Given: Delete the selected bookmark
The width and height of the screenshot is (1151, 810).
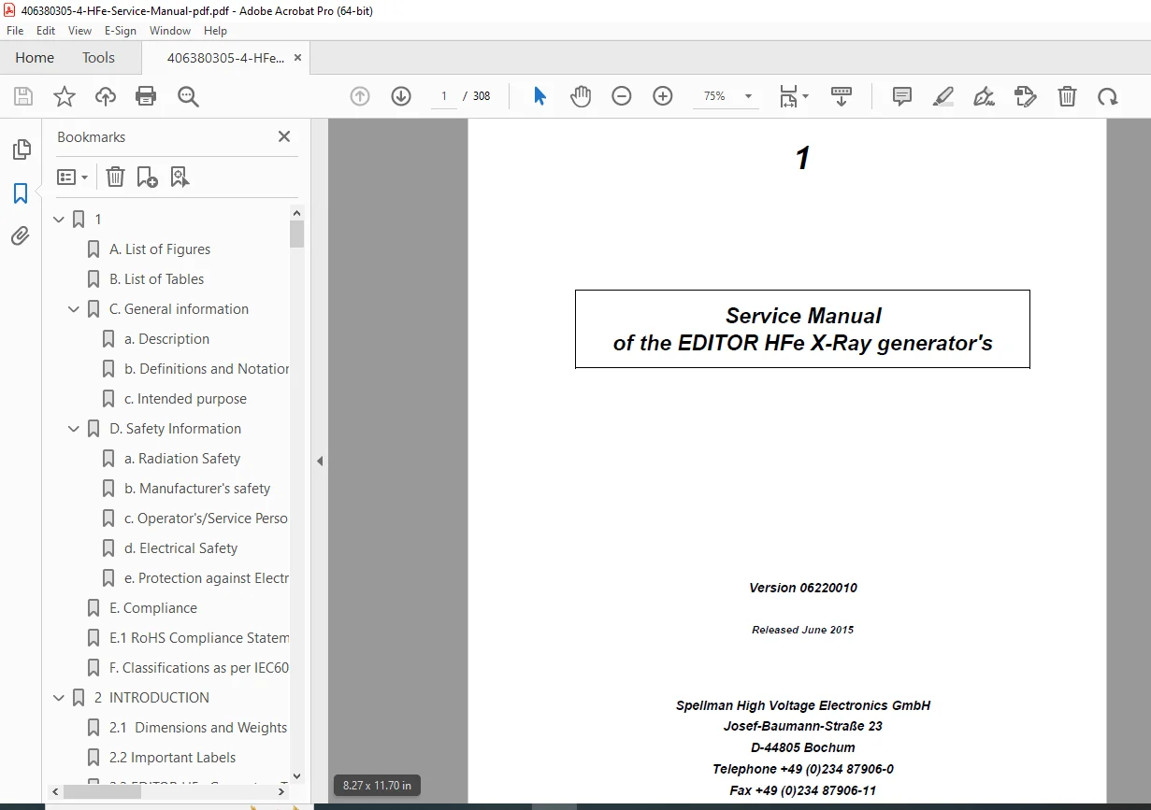Looking at the screenshot, I should pyautogui.click(x=115, y=177).
